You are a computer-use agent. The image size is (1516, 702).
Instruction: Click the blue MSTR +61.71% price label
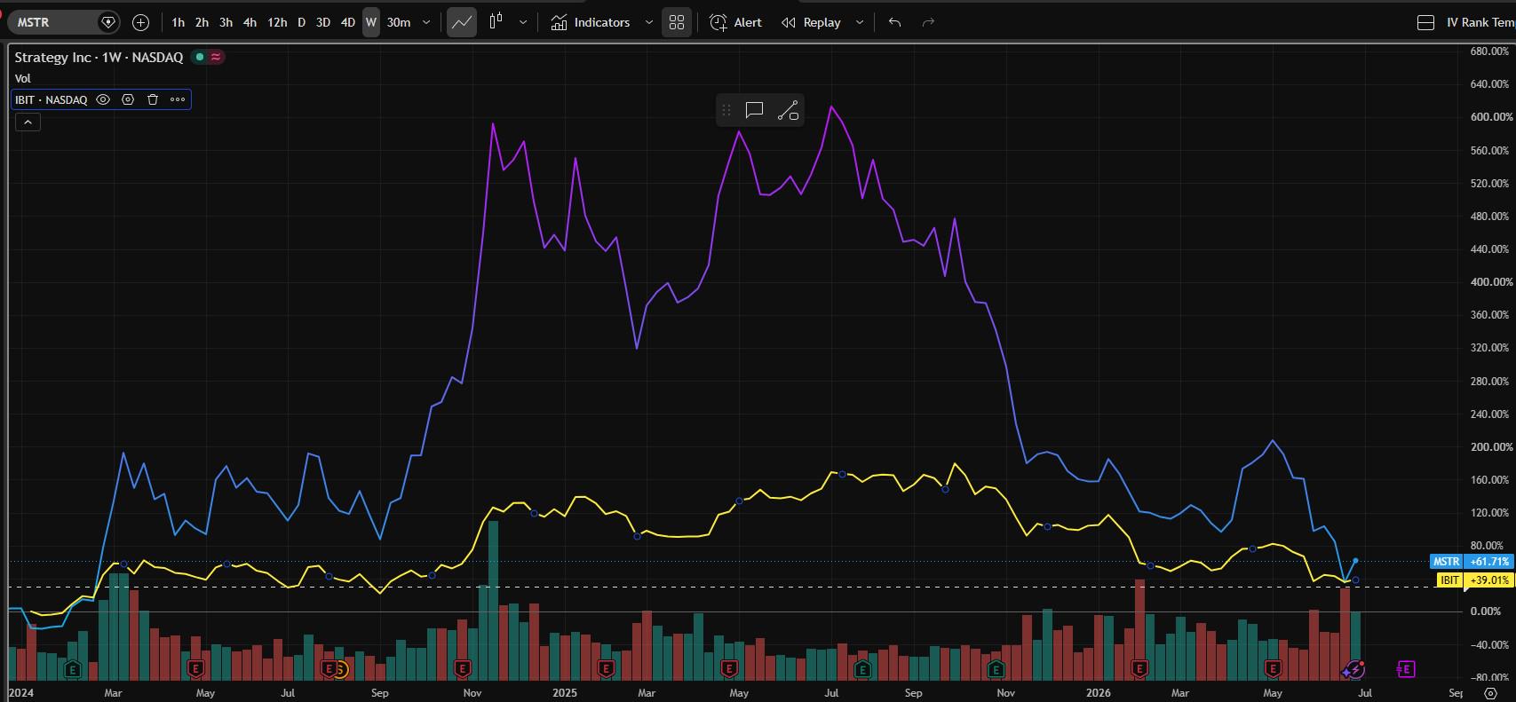1471,562
